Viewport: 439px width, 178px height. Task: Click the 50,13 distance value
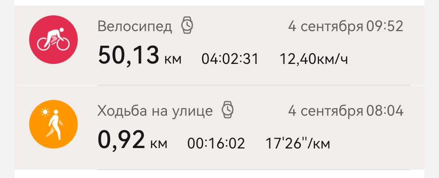128,55
